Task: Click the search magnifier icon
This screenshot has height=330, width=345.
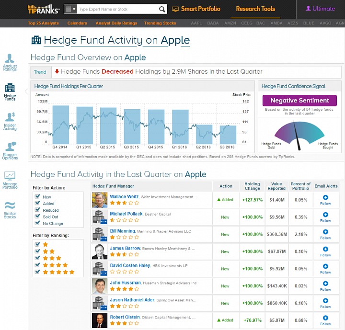Action: coord(162,9)
